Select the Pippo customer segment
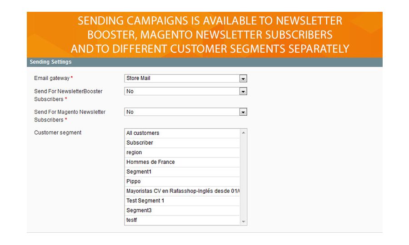Image resolution: width=409 pixels, height=245 pixels. click(x=182, y=181)
